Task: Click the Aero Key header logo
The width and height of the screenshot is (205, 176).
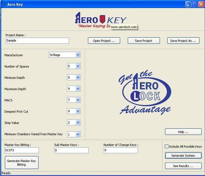Action: [100, 20]
